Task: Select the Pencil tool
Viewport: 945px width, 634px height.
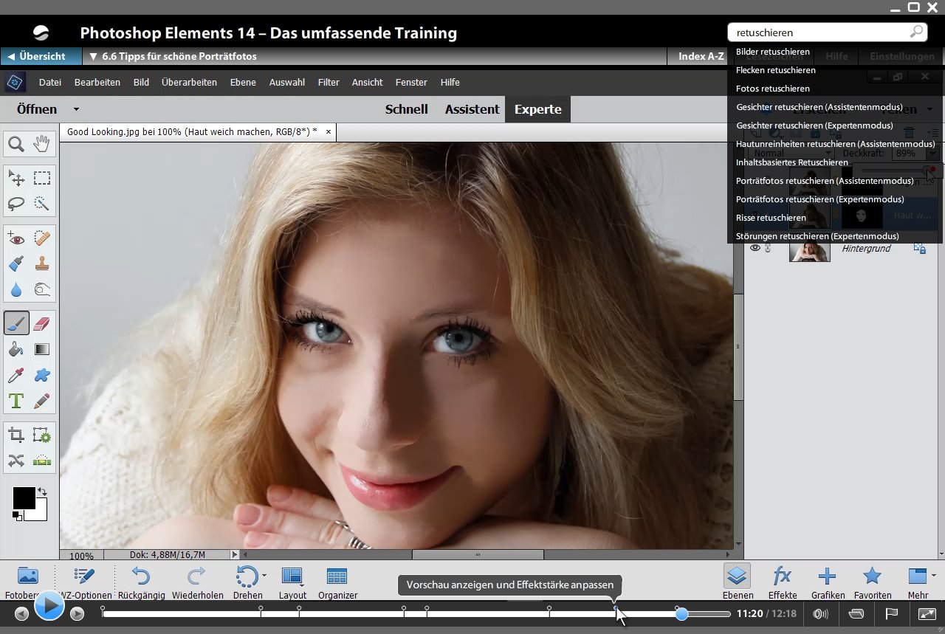Action: tap(42, 401)
